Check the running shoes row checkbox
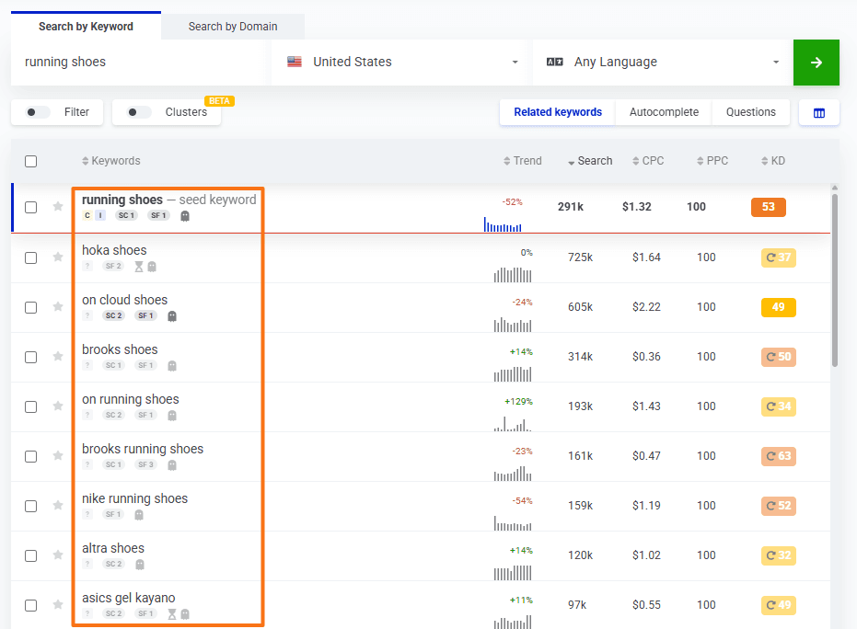This screenshot has width=857, height=629. [31, 208]
